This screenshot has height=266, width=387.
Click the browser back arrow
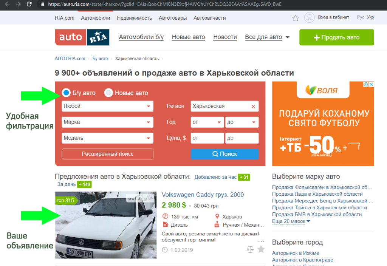tap(8, 4)
